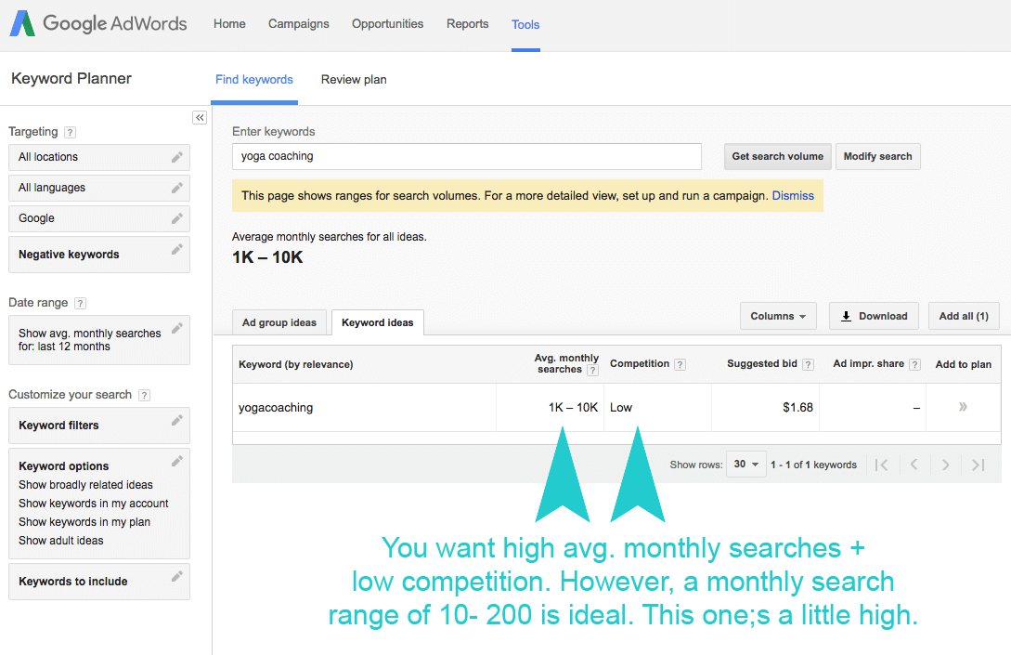Click the Google AdWords logo
1011x655 pixels.
[98, 24]
